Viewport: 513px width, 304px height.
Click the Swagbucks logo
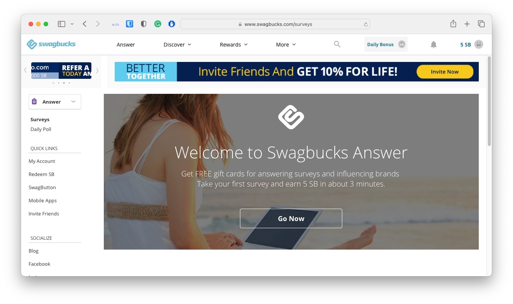[x=51, y=44]
